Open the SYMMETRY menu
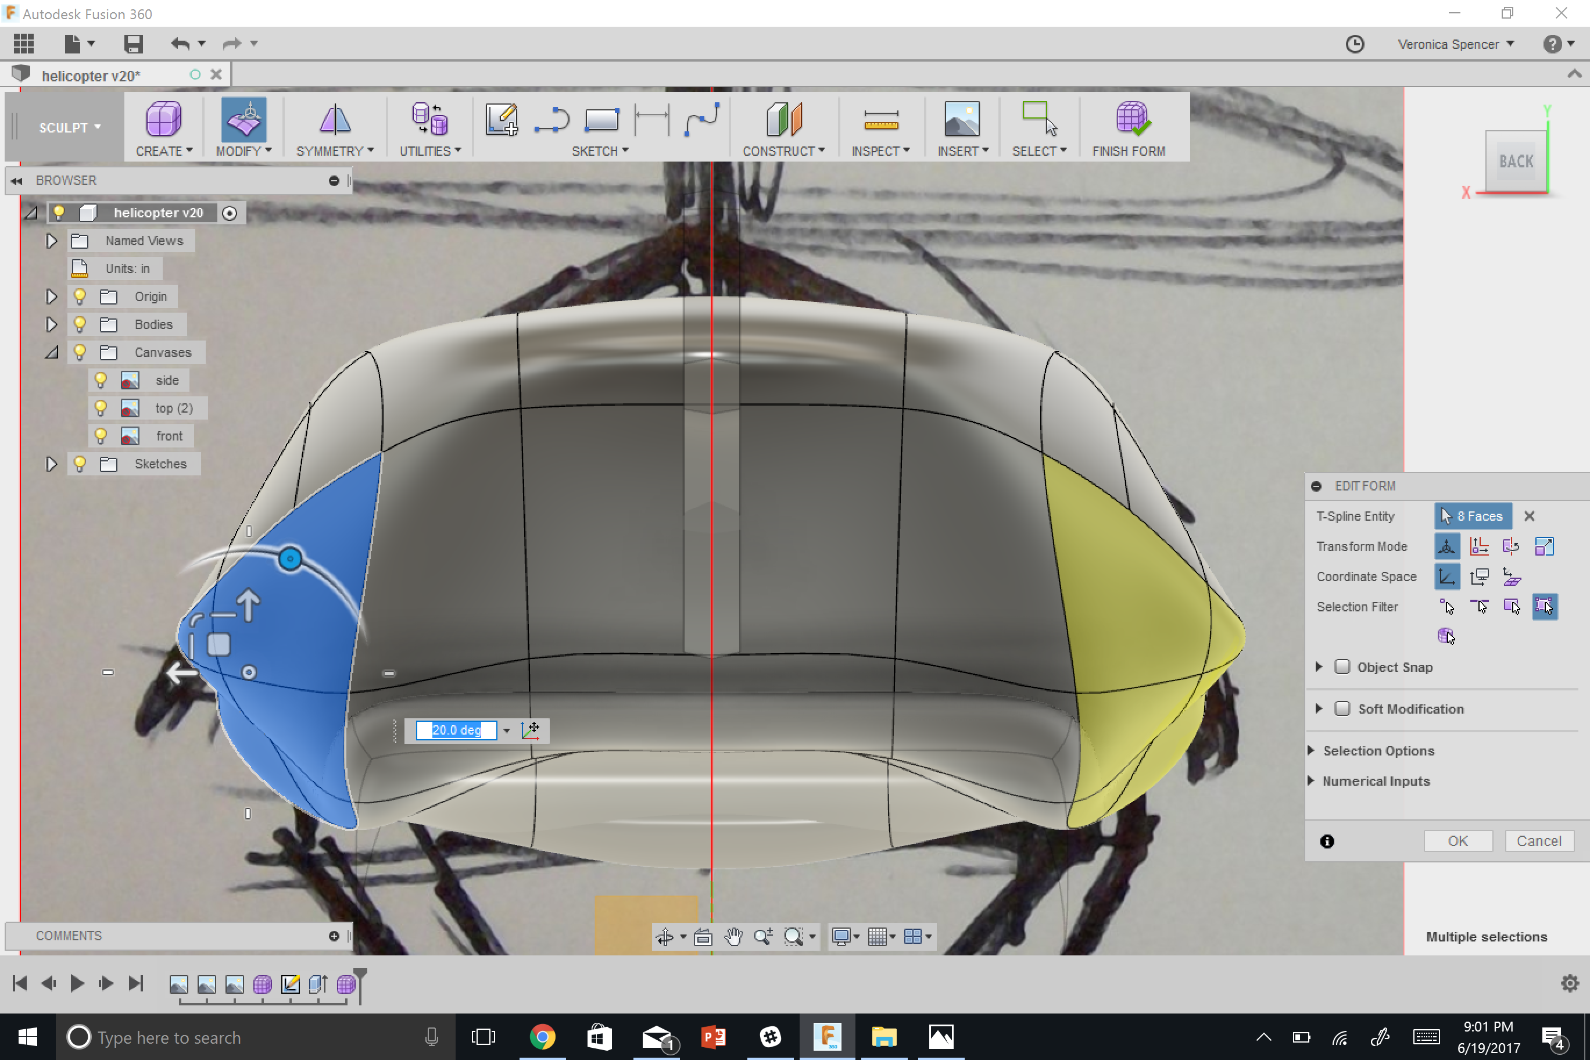This screenshot has height=1060, width=1590. (x=335, y=151)
